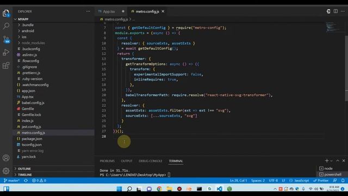
Task: Change the UTF-8 encoding setting
Action: tap(273, 181)
